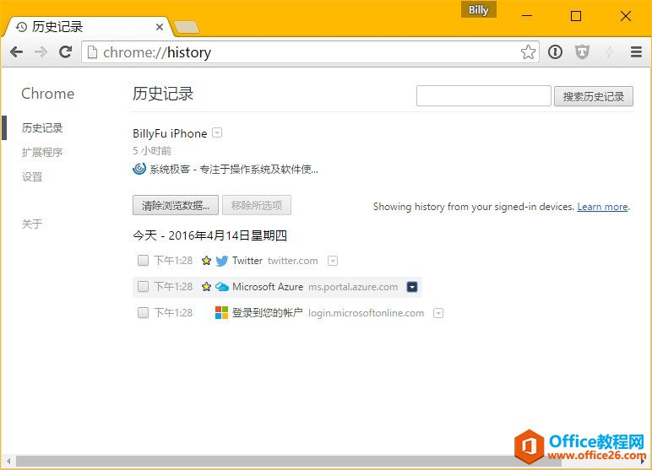Image resolution: width=652 pixels, height=470 pixels.
Task: Click the Chrome heading in the sidebar
Action: tap(48, 94)
